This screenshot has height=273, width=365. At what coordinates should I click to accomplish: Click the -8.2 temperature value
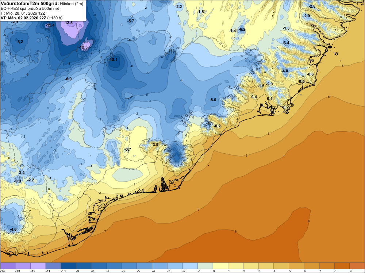pyautogui.click(x=20, y=42)
